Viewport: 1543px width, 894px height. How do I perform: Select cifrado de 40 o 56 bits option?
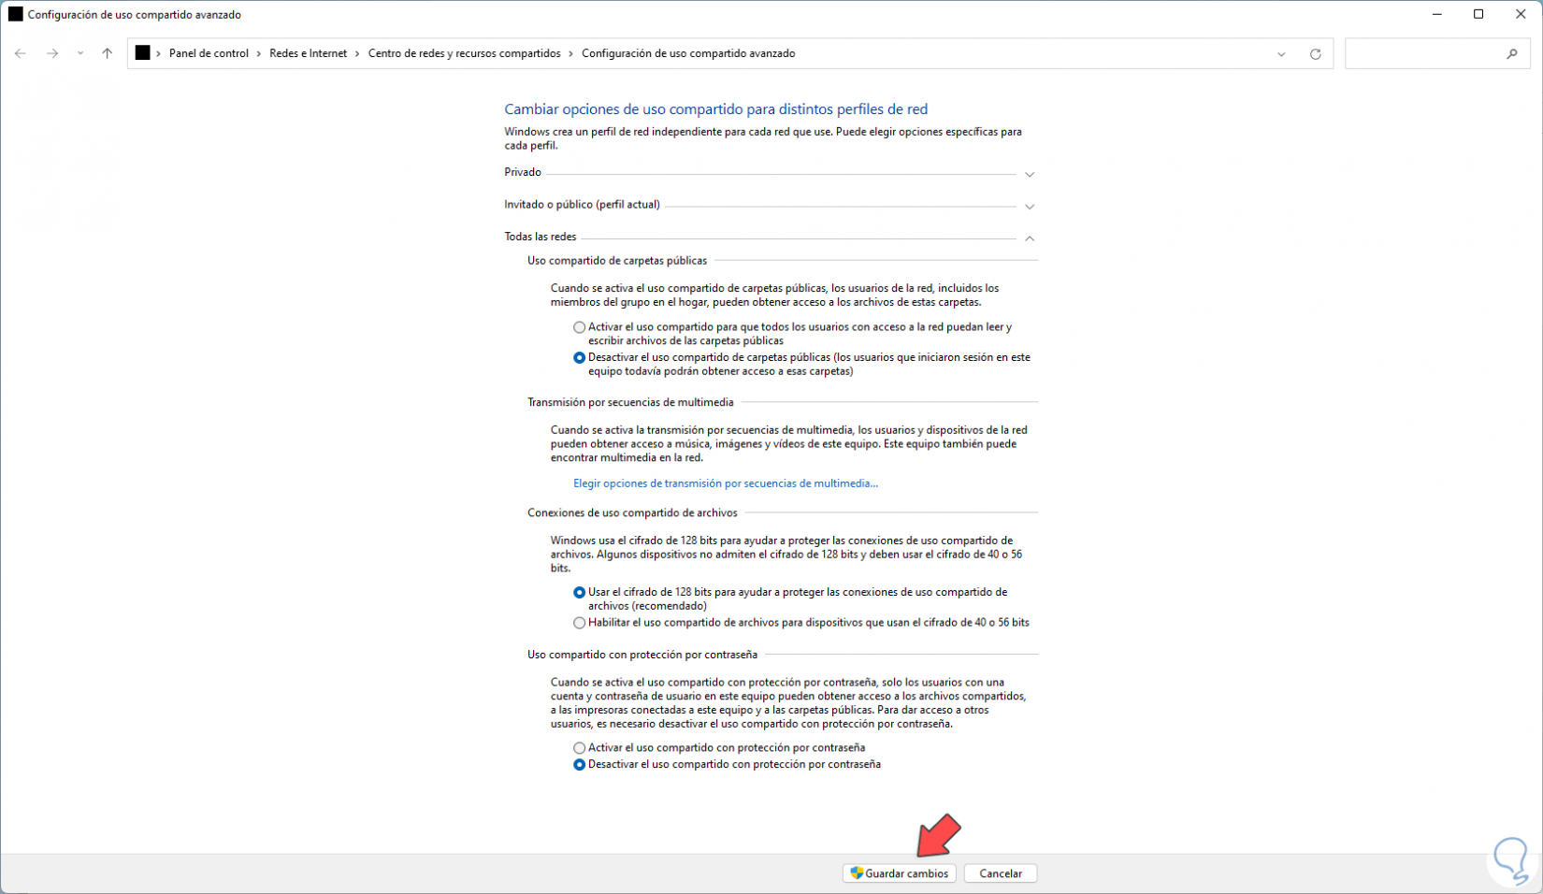pyautogui.click(x=580, y=623)
